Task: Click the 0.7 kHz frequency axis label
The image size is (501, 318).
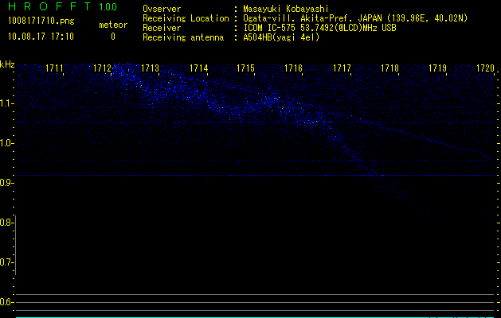Action: click(x=7, y=262)
